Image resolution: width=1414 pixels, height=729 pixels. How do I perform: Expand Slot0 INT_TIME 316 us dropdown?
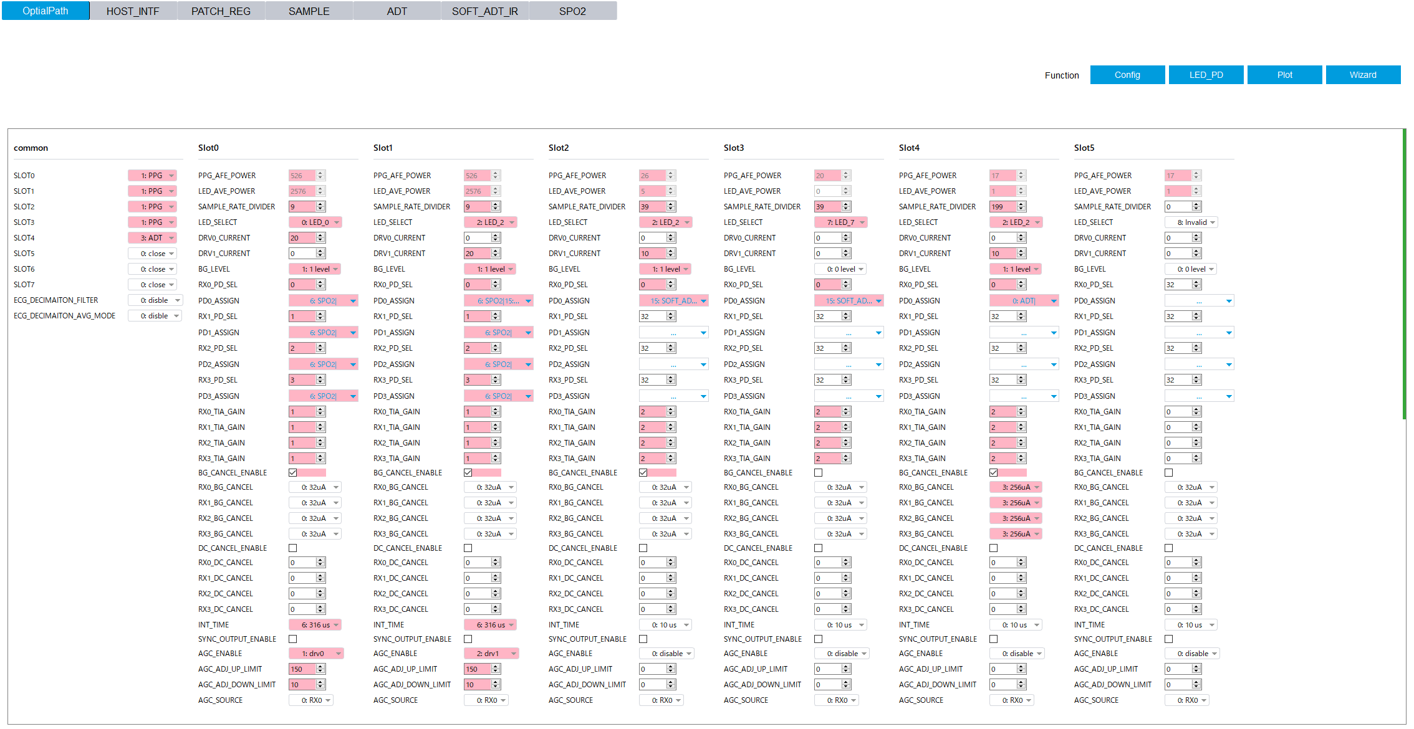(x=315, y=625)
